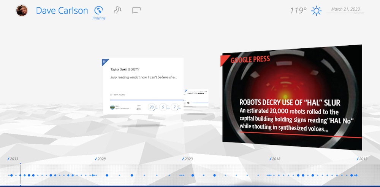Jump to the 2013 timeline year marker

[x=362, y=159]
